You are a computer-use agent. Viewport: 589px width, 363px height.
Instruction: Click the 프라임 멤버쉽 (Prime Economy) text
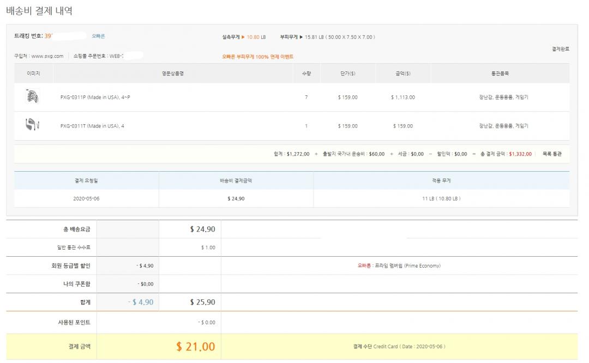(x=407, y=266)
